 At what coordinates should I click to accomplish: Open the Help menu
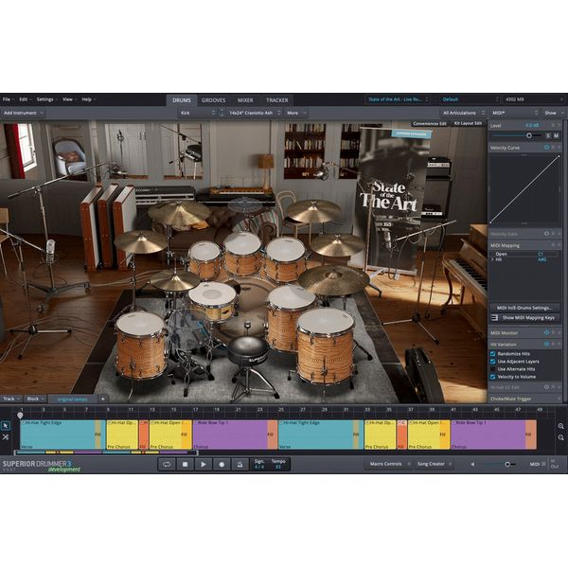pyautogui.click(x=88, y=99)
